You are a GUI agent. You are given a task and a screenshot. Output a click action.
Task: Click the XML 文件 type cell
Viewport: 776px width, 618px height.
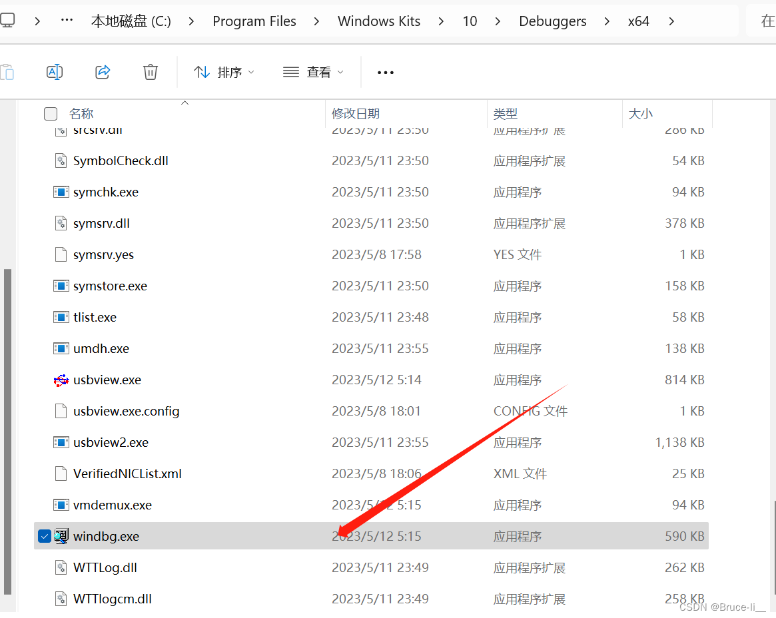[x=520, y=473]
